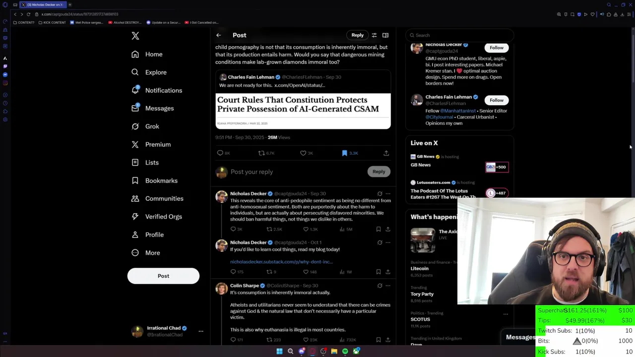Open account menu dots beside Irrational Chad

point(201,331)
